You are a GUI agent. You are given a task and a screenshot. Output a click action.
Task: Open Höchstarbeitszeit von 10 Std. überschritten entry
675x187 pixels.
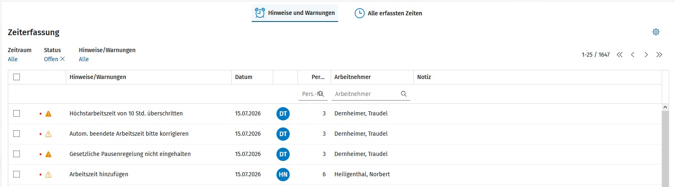(126, 113)
